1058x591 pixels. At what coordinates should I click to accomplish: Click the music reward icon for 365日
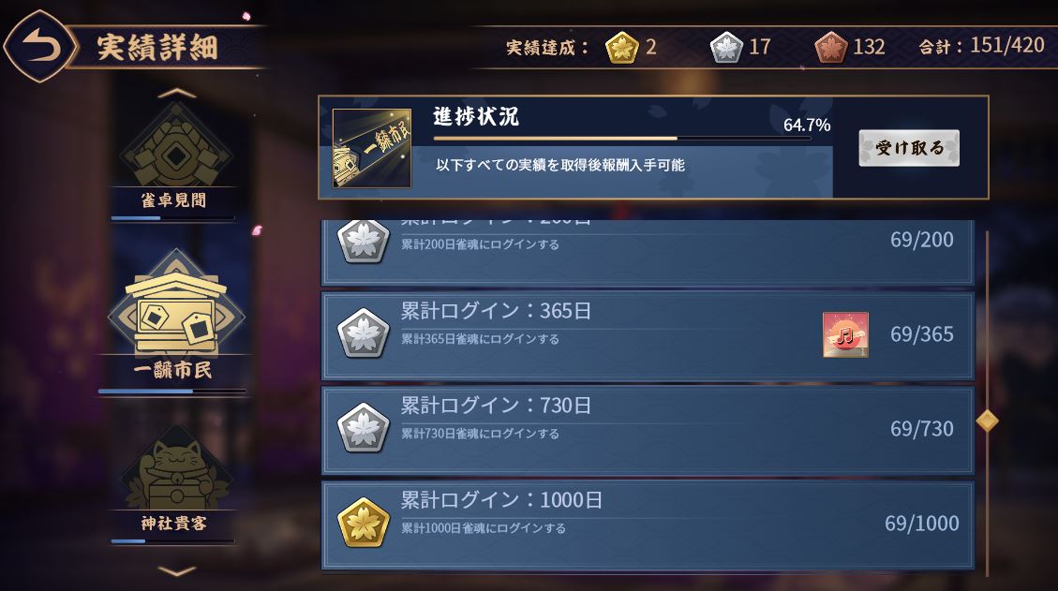pyautogui.click(x=845, y=334)
